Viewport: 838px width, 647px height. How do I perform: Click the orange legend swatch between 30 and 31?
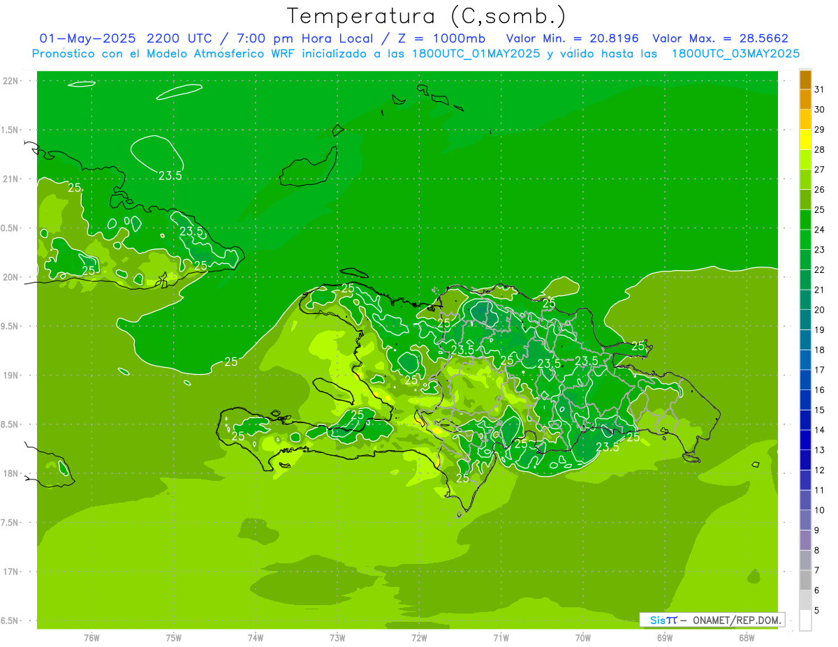point(805,100)
